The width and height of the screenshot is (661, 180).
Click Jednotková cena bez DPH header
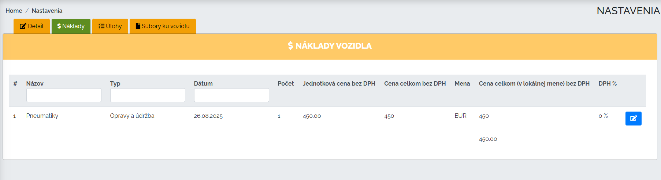point(339,83)
